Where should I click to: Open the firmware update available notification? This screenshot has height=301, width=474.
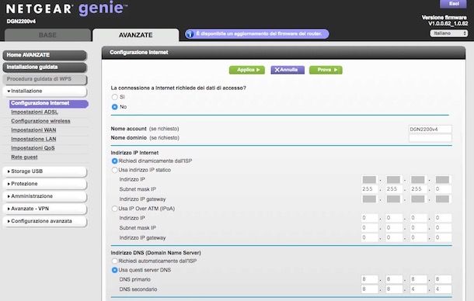(x=257, y=34)
